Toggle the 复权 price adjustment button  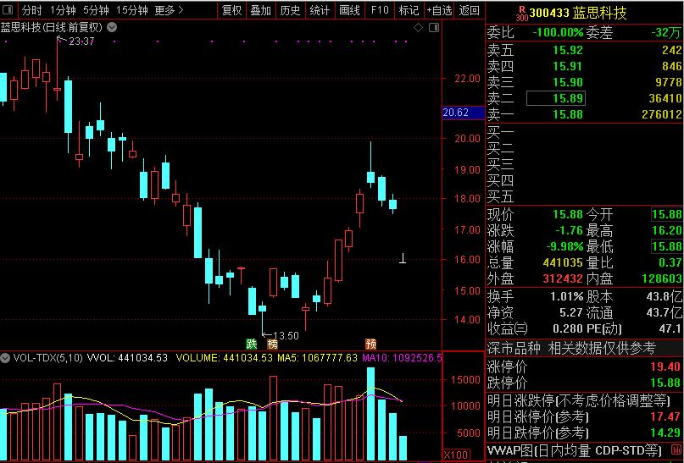pyautogui.click(x=231, y=10)
